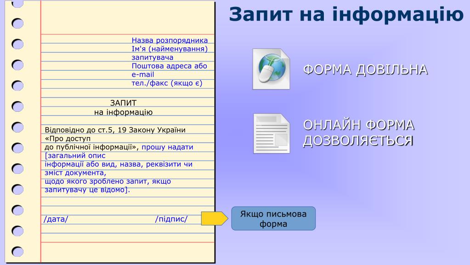Click the text 'ОНЛАЙН ФОРМА'

(358, 125)
